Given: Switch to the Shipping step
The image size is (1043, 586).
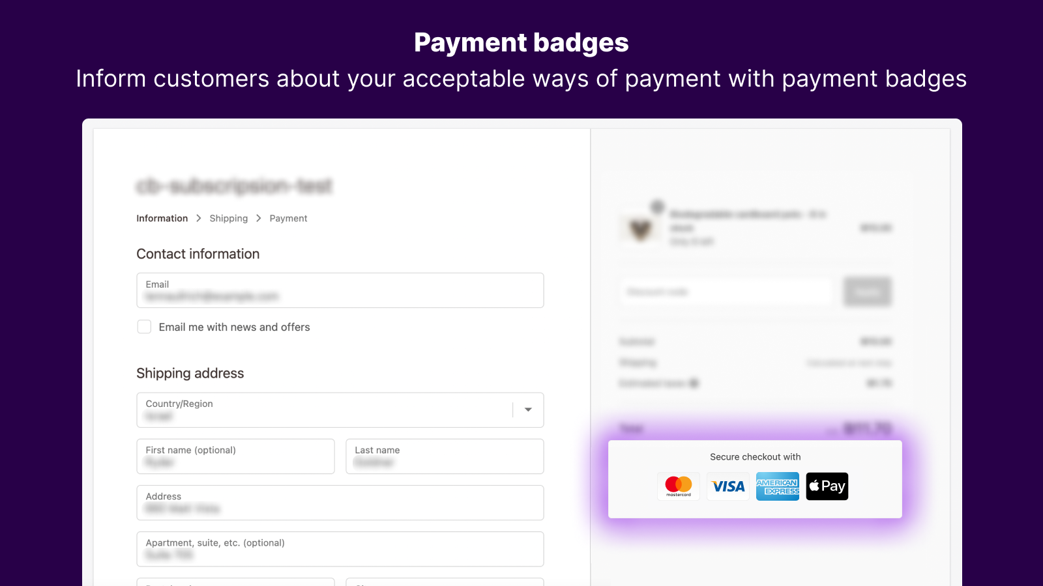Looking at the screenshot, I should tap(229, 218).
